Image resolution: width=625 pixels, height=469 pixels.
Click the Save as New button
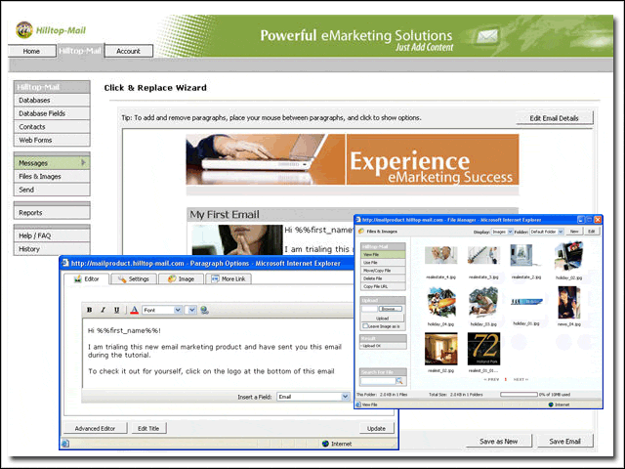point(499,441)
